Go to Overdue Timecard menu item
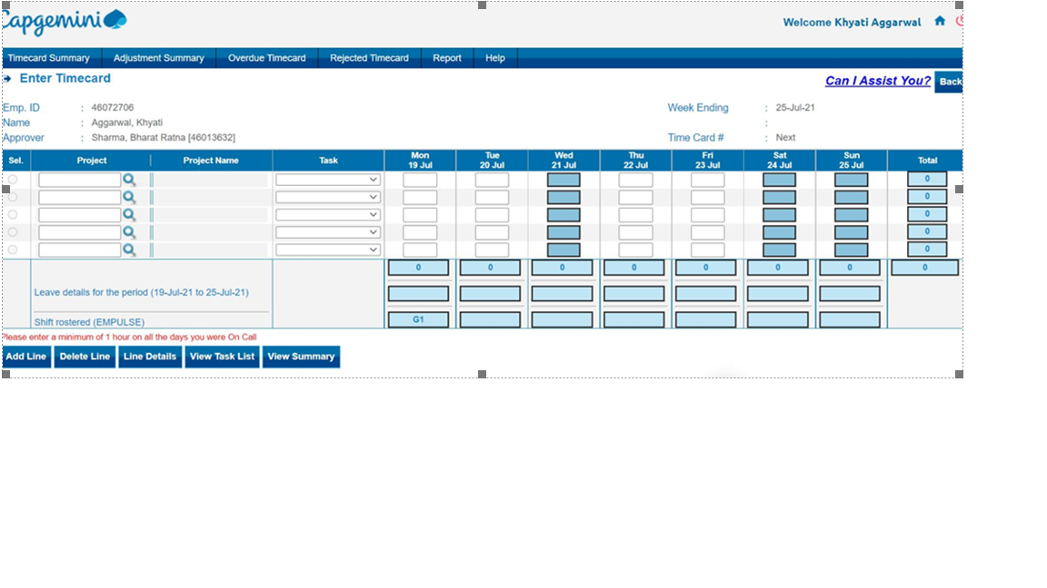The width and height of the screenshot is (1047, 588). tap(266, 58)
